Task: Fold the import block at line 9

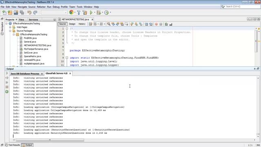Action: 67,58
